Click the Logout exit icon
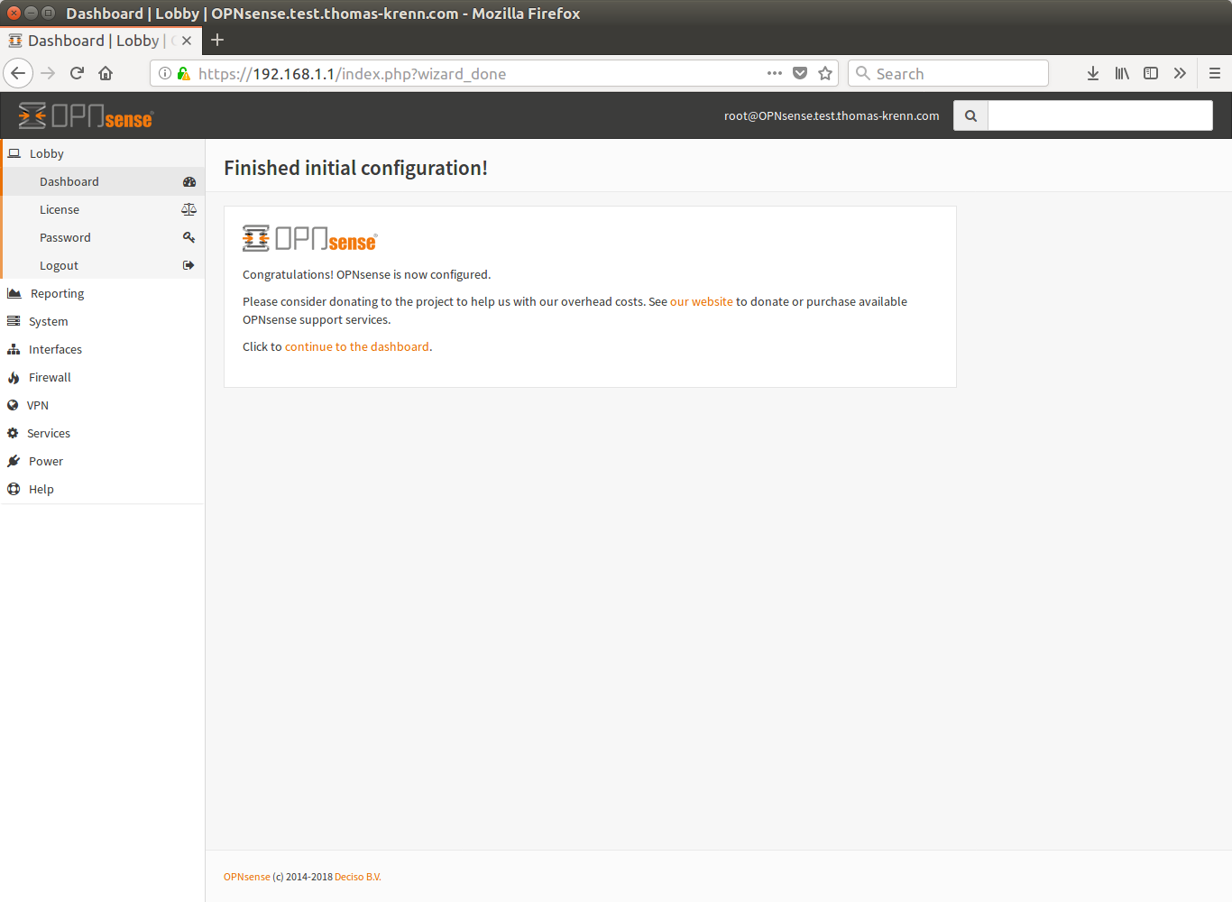The width and height of the screenshot is (1232, 902). [x=188, y=265]
